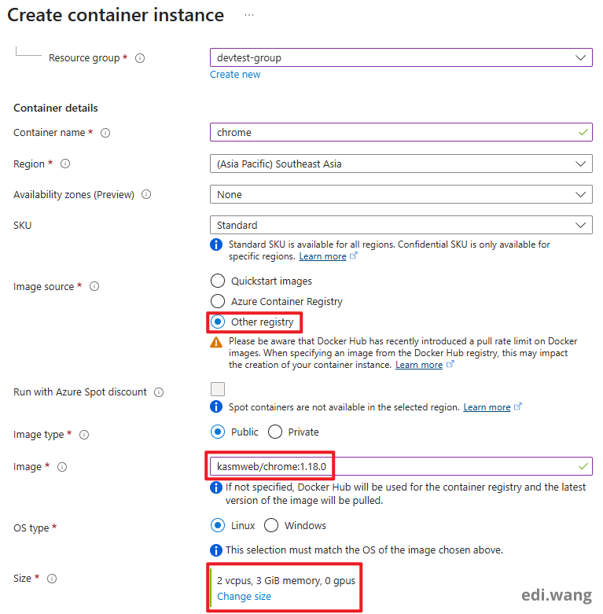Click info icon next to Region label
This screenshot has width=603, height=614.
coord(65,164)
